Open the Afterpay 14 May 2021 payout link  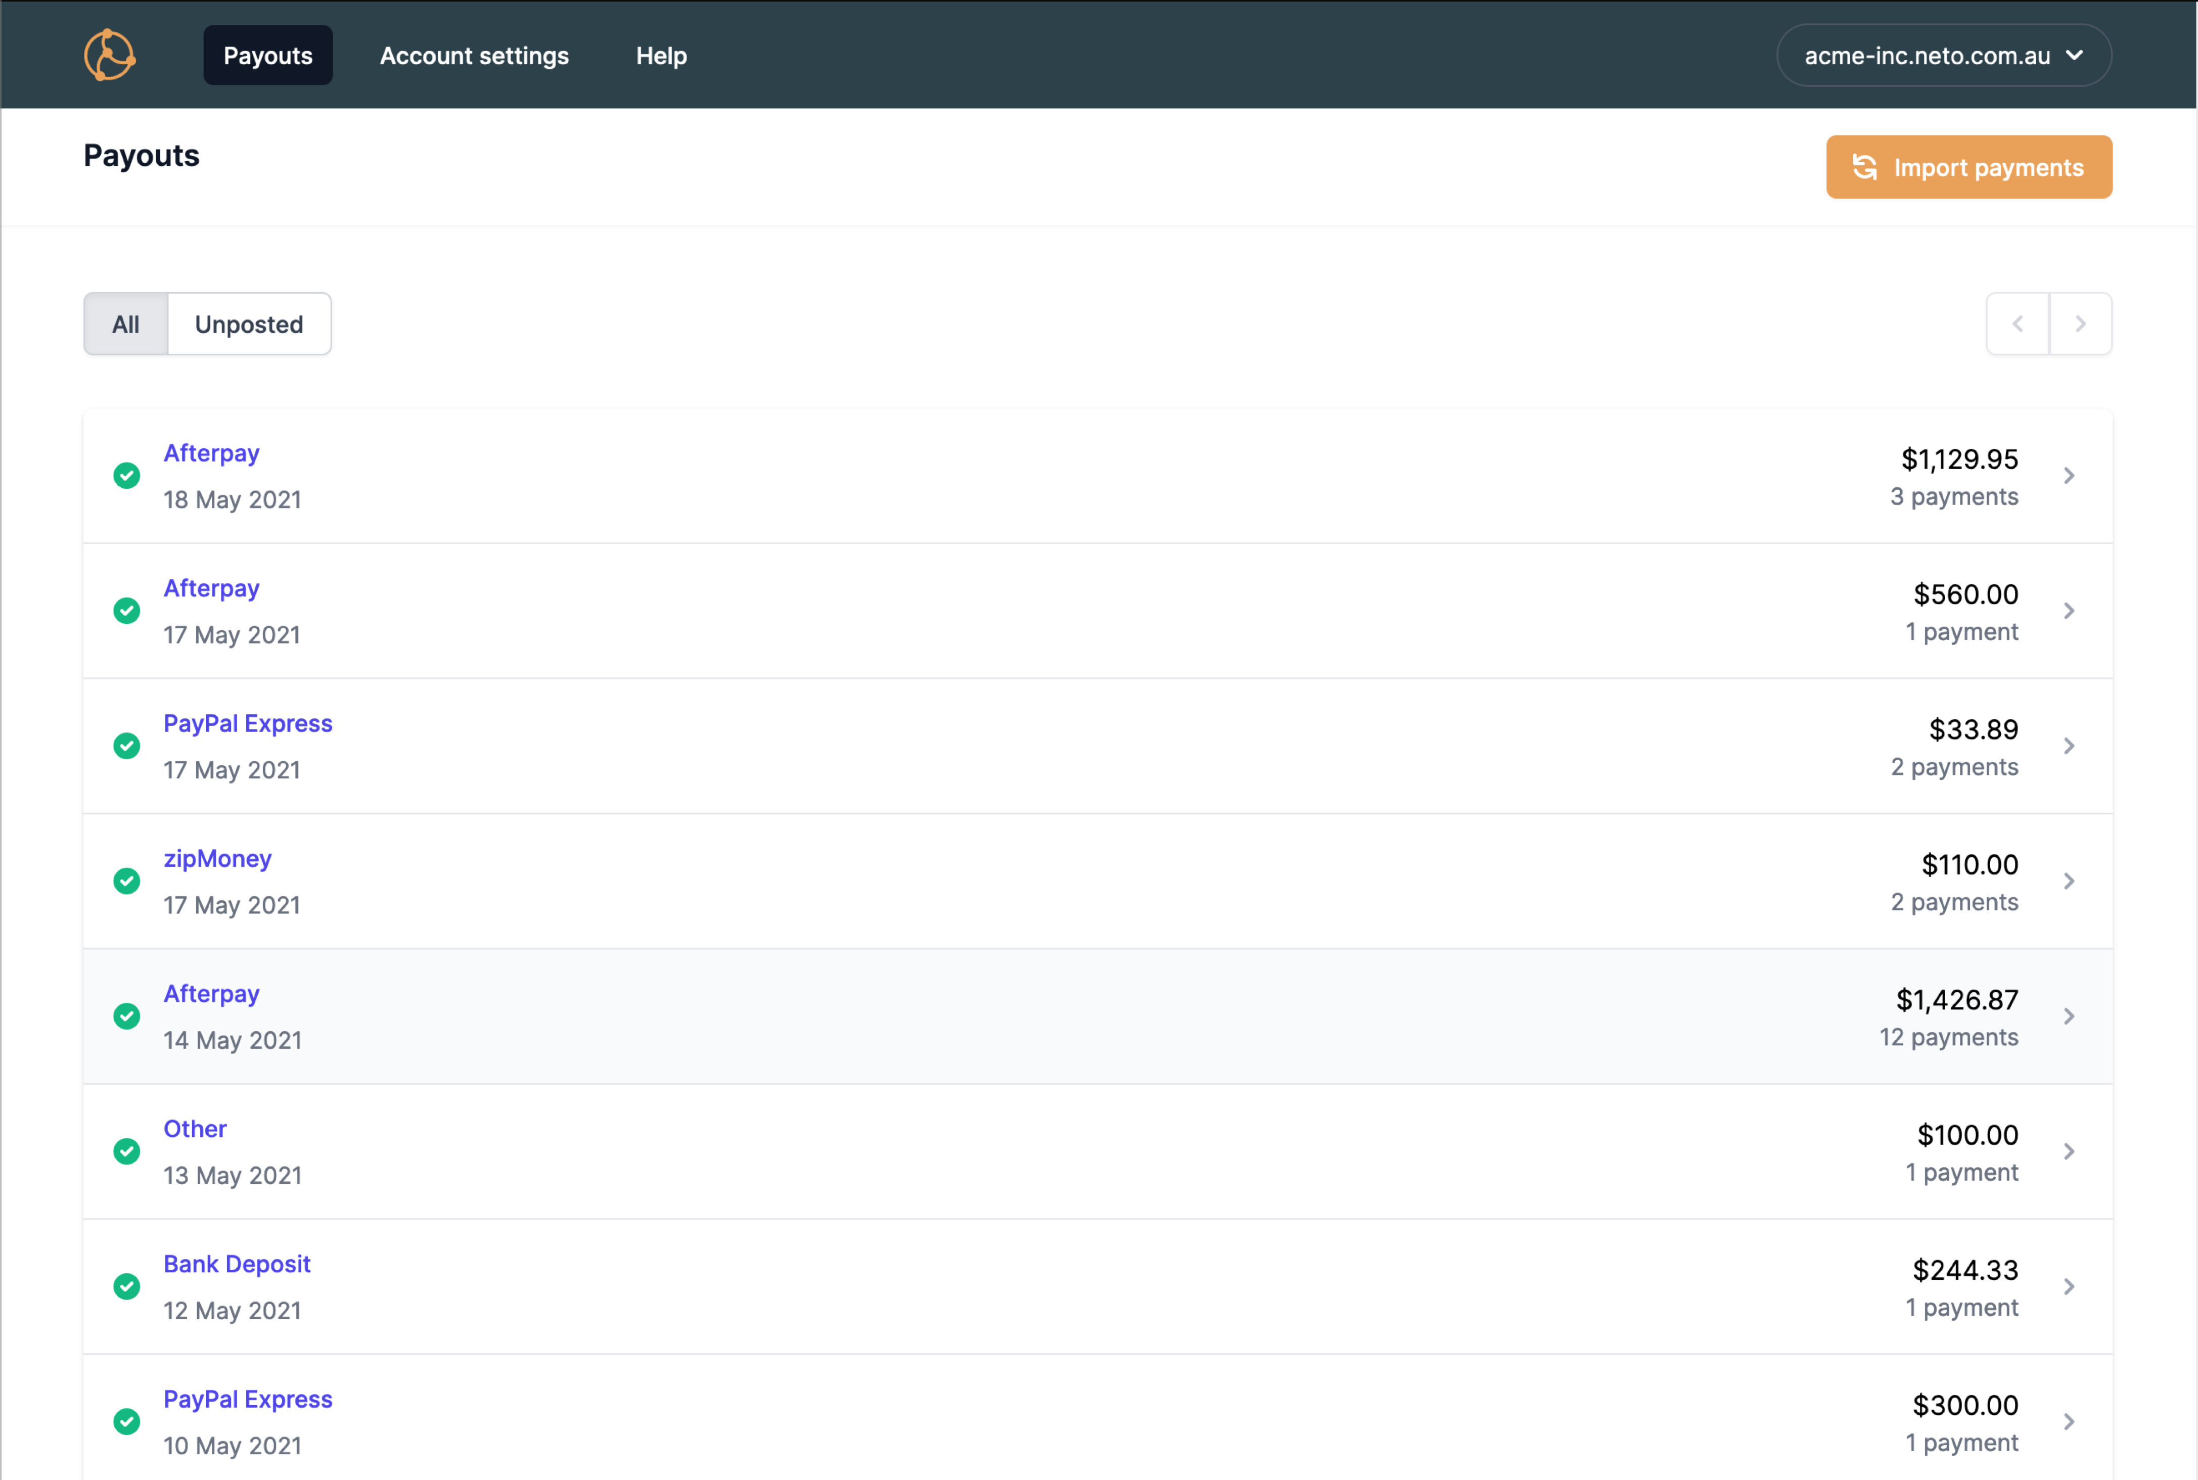[211, 994]
